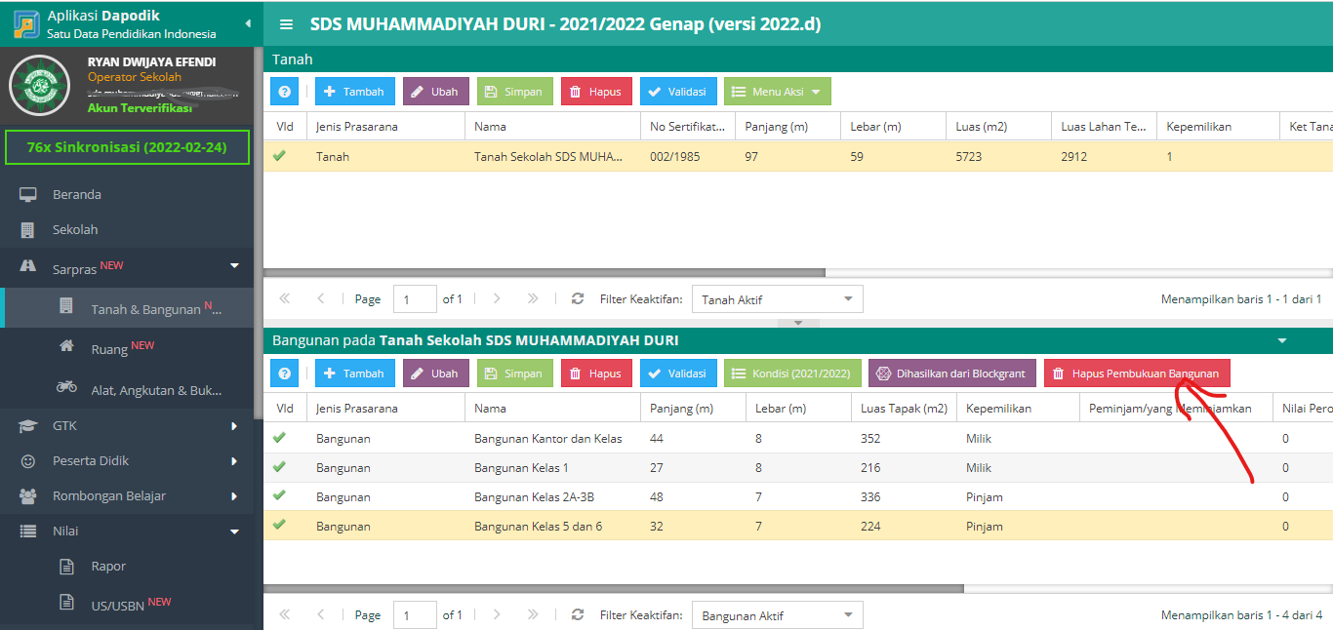The width and height of the screenshot is (1333, 630).
Task: Select Bangunan Kelas 1 row
Action: (798, 468)
